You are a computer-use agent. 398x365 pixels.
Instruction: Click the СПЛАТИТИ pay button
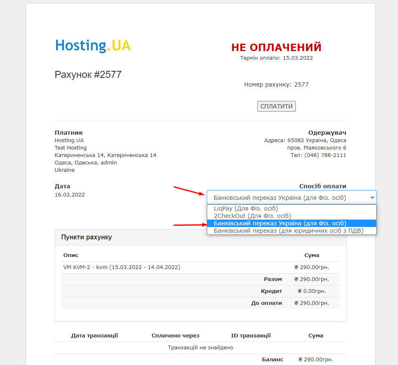[276, 106]
